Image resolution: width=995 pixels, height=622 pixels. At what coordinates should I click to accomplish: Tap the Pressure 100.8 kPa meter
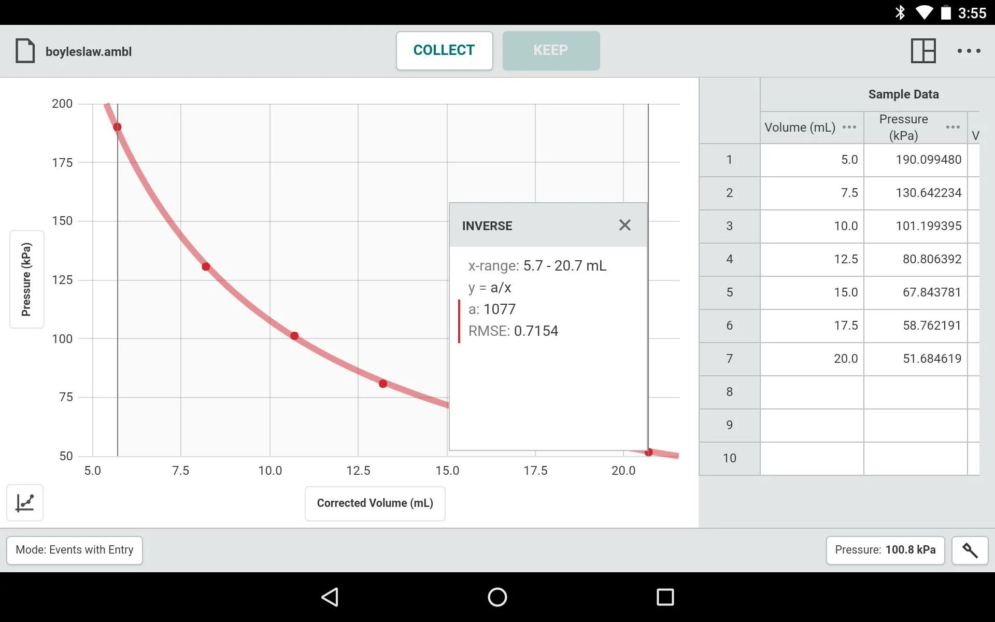(x=885, y=550)
